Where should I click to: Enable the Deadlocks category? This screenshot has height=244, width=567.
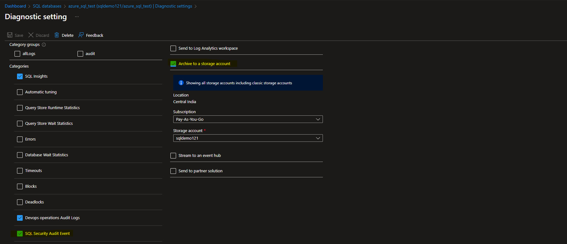(x=20, y=202)
